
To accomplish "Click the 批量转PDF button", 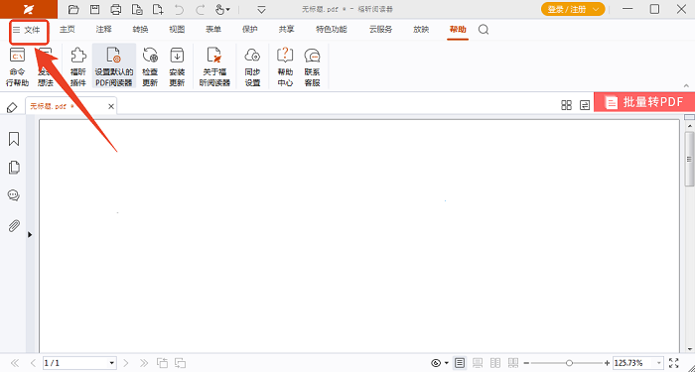I will [x=644, y=102].
